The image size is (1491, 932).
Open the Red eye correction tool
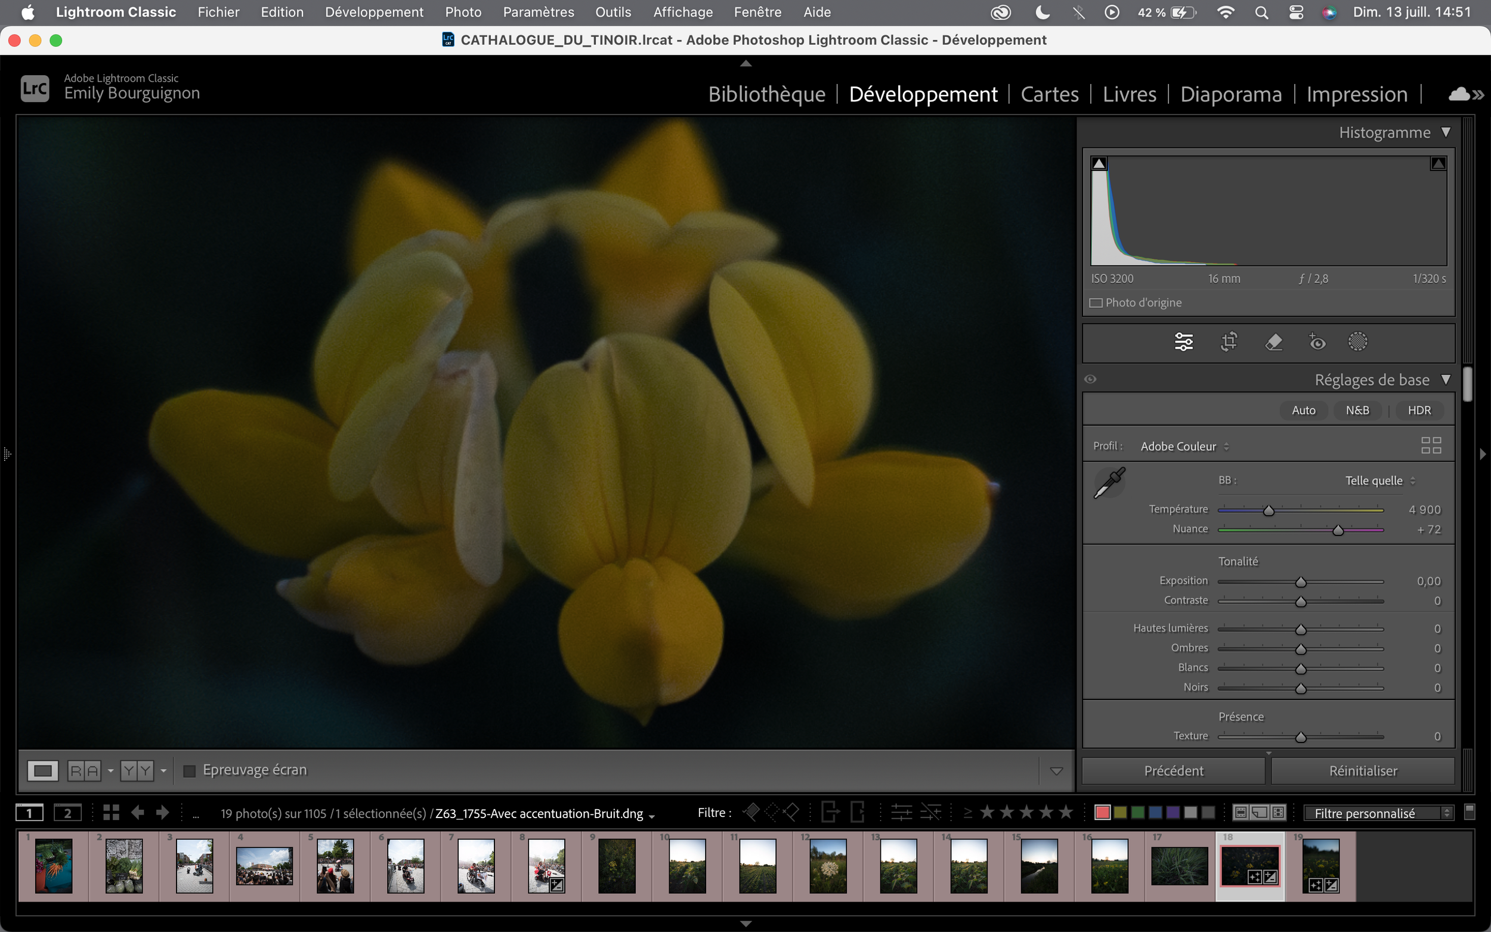coord(1317,342)
